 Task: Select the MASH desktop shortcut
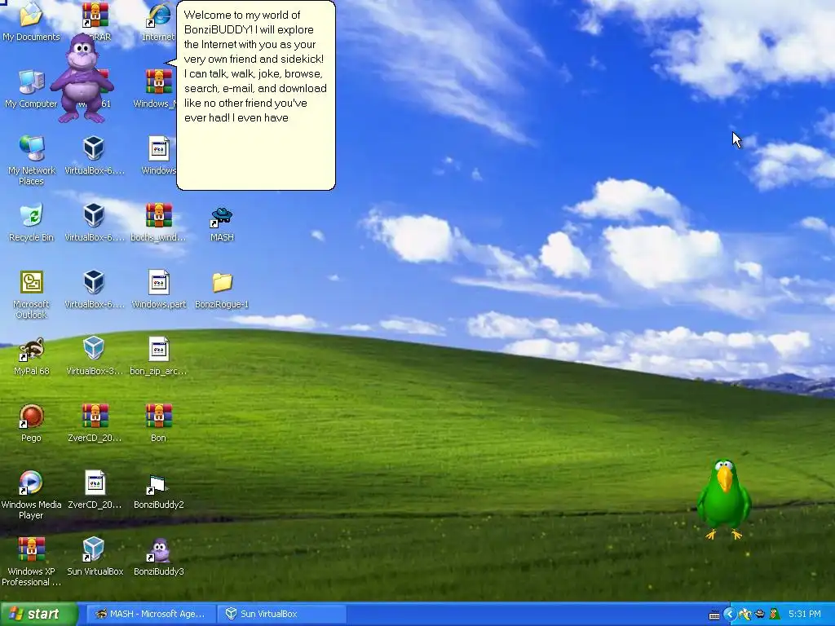coord(222,223)
